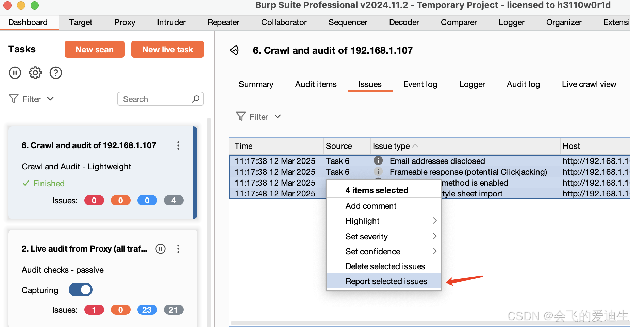The width and height of the screenshot is (630, 327).
Task: Select the Email addresses disclosed issue row
Action: coord(430,161)
